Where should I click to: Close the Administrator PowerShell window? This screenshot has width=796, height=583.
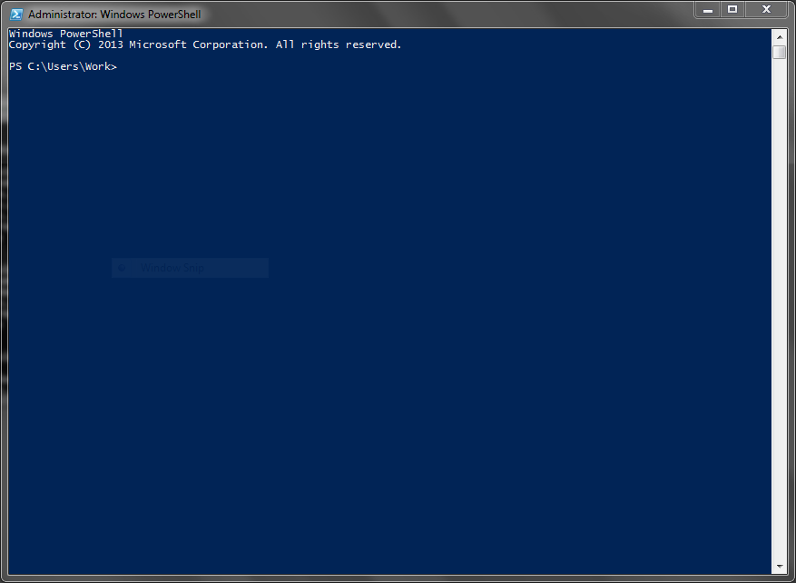click(767, 10)
